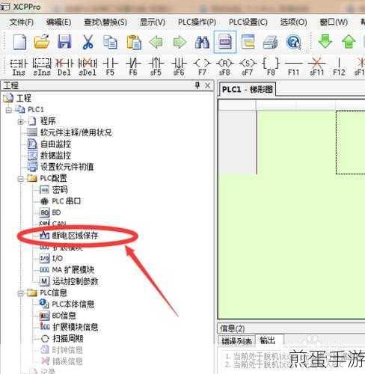
Task: Switch to 错误列表 tab
Action: click(x=237, y=341)
